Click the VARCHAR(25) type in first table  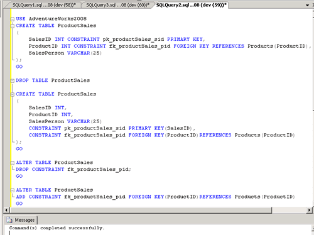pyautogui.click(x=84, y=53)
